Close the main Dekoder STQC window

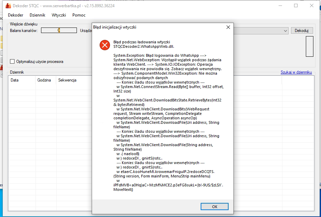[312, 6]
